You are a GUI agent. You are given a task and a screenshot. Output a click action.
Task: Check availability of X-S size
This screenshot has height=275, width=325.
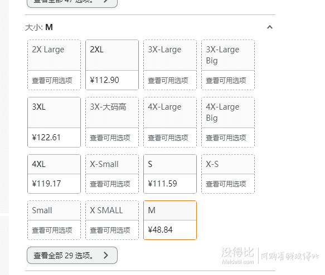[228, 174]
